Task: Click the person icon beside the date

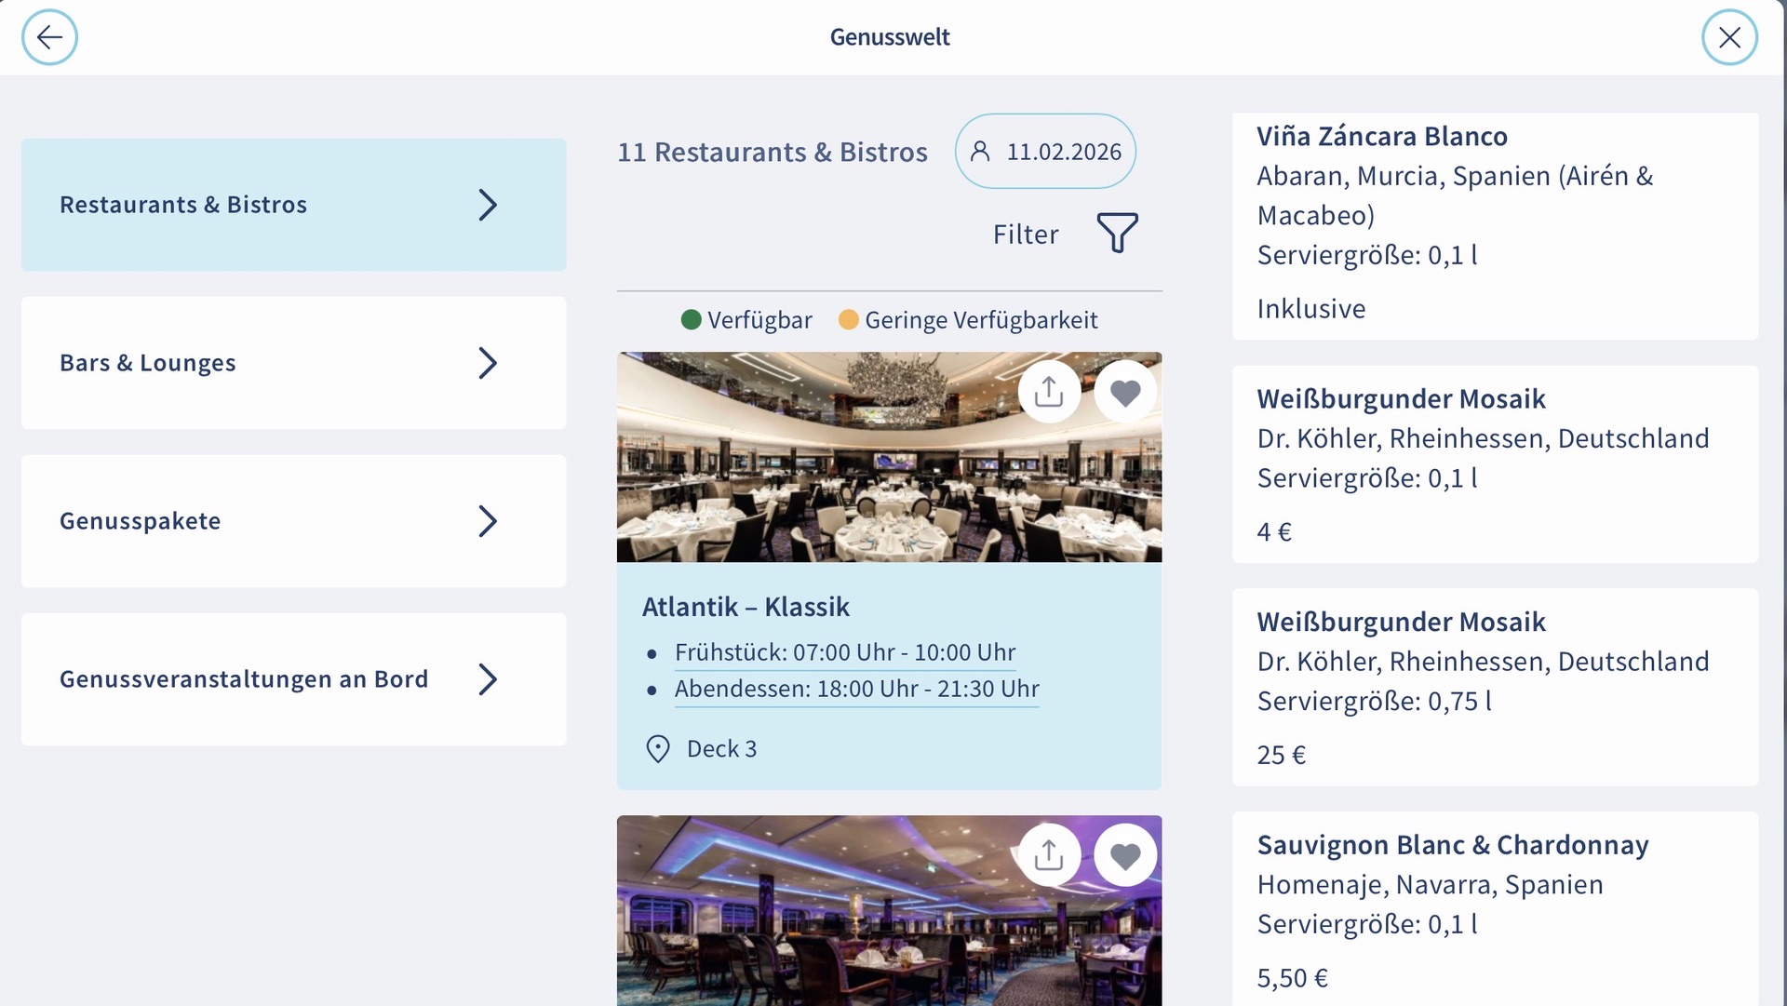Action: pyautogui.click(x=980, y=151)
